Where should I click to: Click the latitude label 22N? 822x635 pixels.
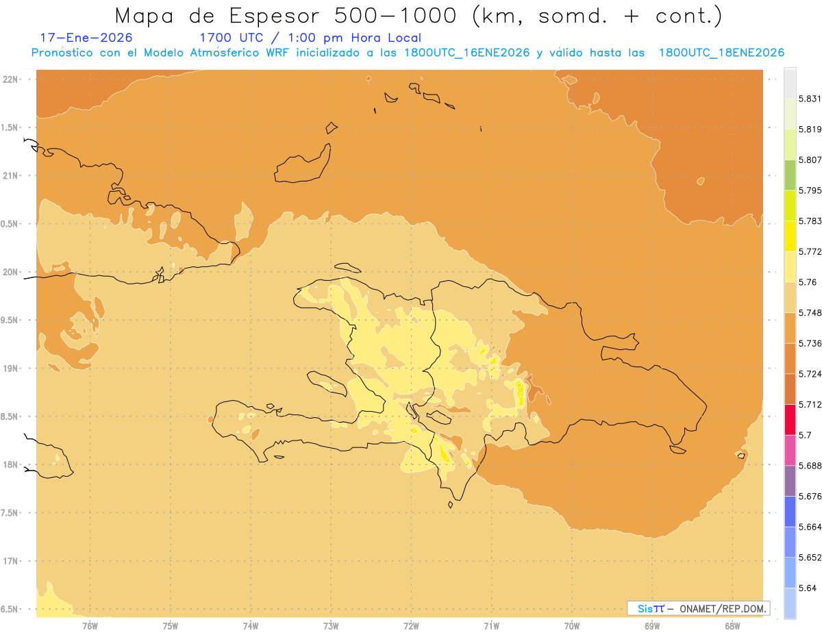click(11, 79)
